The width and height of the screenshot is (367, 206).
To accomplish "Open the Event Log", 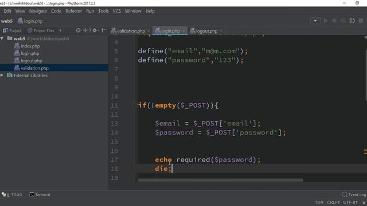I will point(354,195).
